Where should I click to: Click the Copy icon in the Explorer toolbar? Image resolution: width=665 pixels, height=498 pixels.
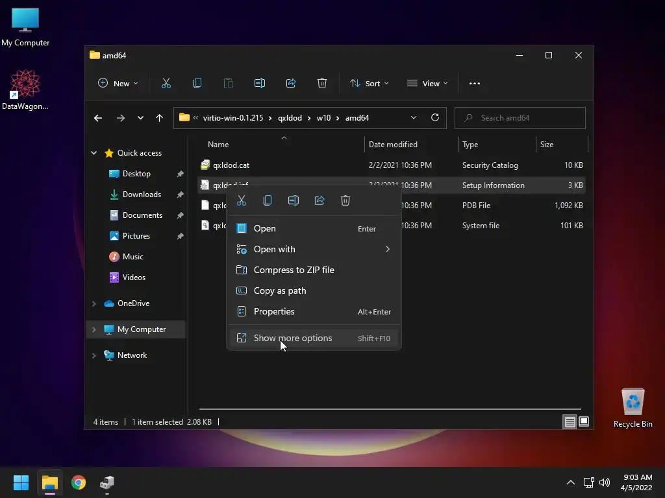pos(197,84)
